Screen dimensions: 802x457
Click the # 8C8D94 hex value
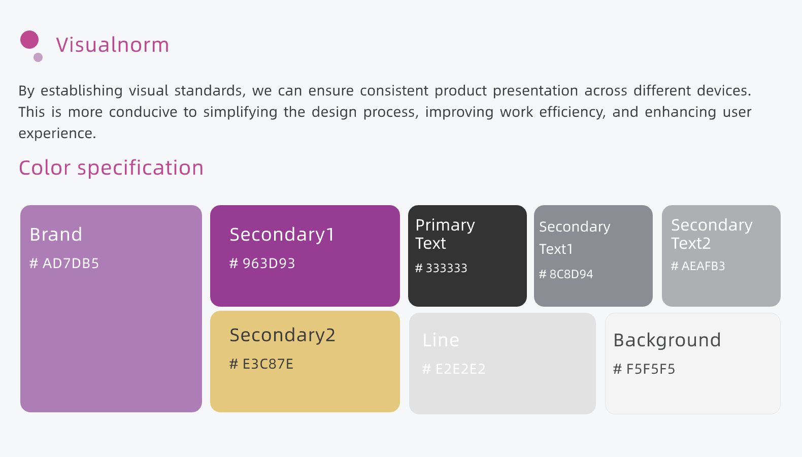566,274
